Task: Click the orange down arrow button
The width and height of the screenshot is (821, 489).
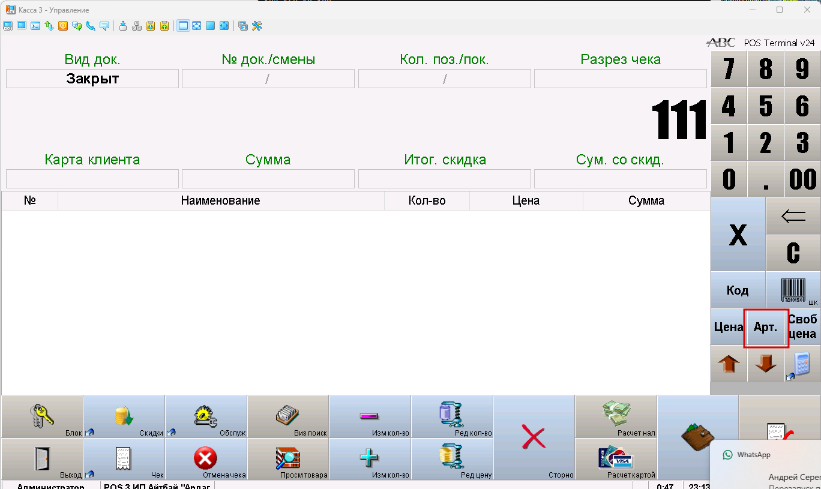Action: (x=766, y=364)
